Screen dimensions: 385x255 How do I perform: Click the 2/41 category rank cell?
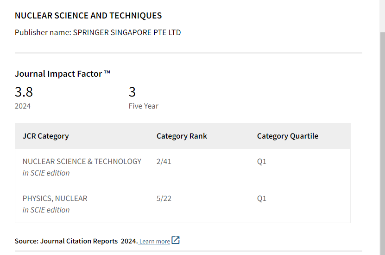point(164,161)
